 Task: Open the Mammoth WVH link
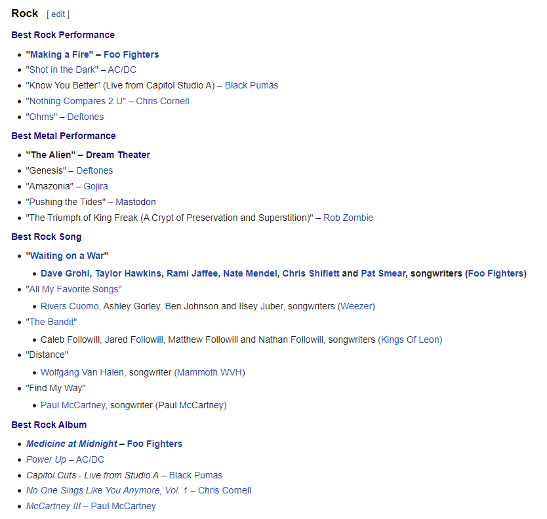[x=210, y=373]
